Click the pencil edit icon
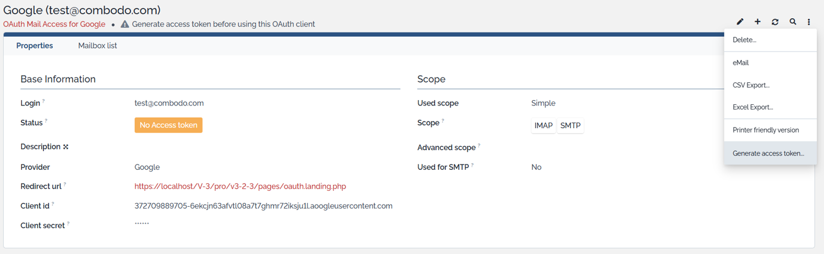824x254 pixels. pos(740,22)
